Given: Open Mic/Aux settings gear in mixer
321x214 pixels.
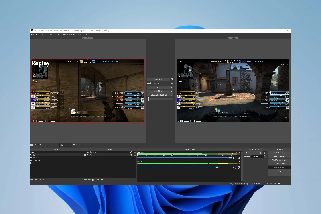Looking at the screenshot, I should click(x=239, y=167).
